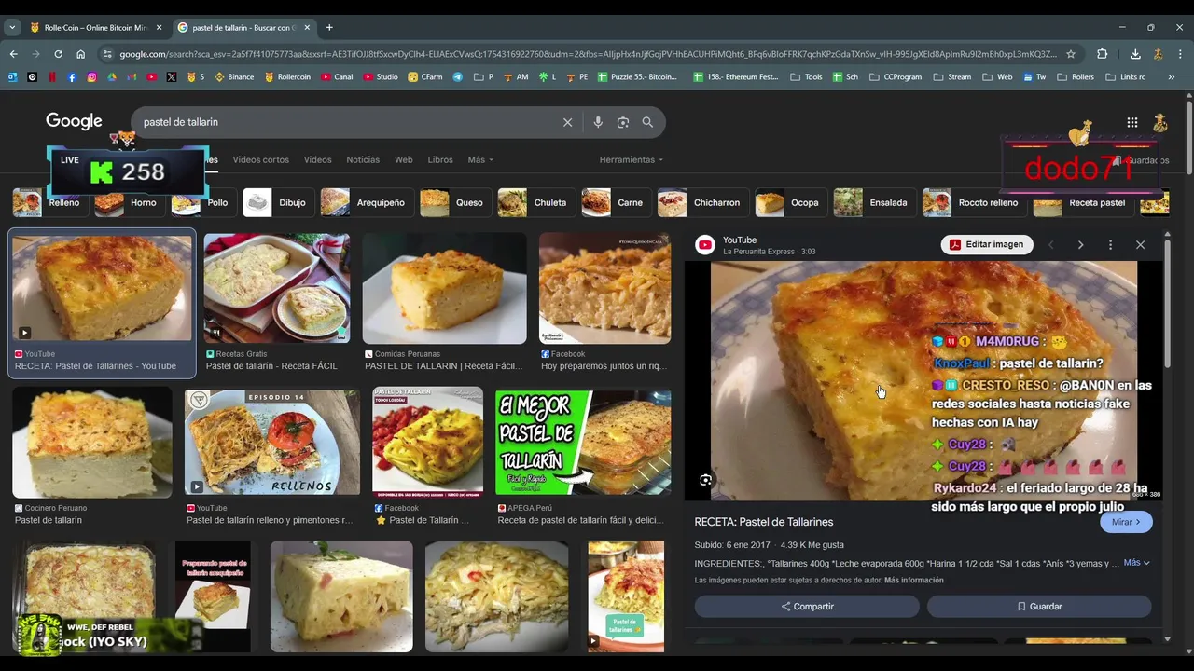Open new browser tab with plus
This screenshot has height=671, width=1194.
pyautogui.click(x=329, y=27)
